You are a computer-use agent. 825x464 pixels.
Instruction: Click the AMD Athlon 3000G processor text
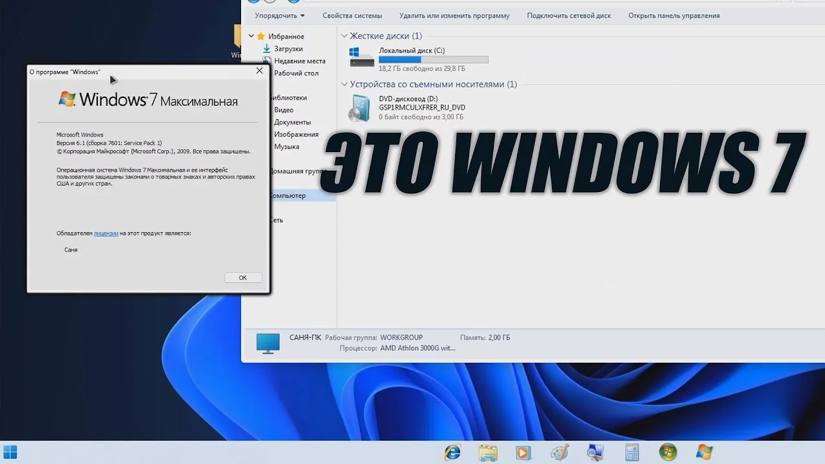tap(418, 348)
